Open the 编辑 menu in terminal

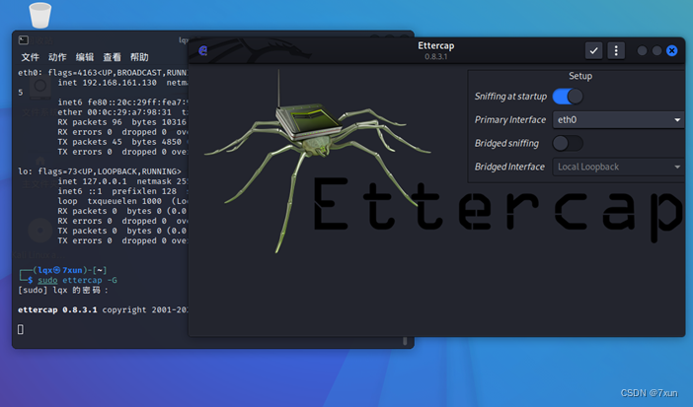point(85,57)
